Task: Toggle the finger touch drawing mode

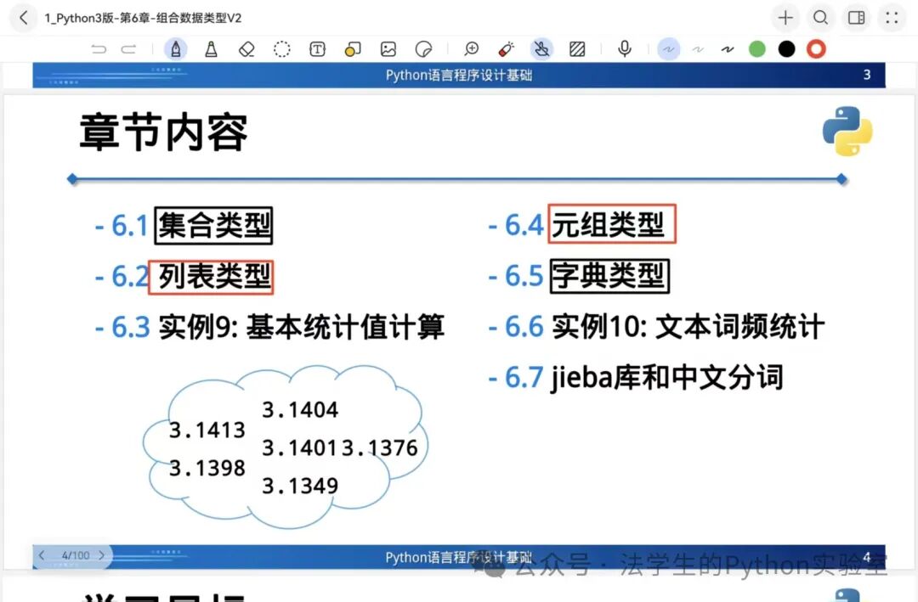Action: tap(541, 49)
